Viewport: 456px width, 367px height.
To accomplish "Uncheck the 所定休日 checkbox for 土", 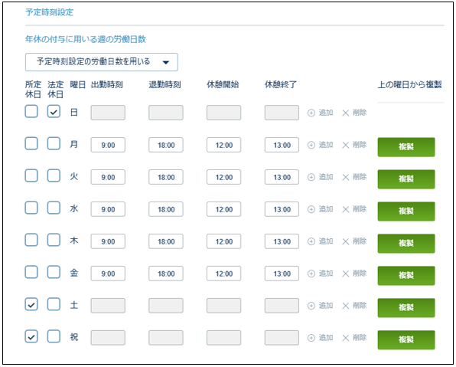I will point(31,304).
